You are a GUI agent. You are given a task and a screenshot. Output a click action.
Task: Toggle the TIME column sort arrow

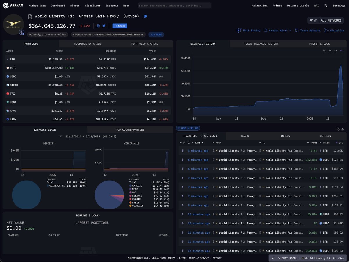pyautogui.click(x=203, y=143)
